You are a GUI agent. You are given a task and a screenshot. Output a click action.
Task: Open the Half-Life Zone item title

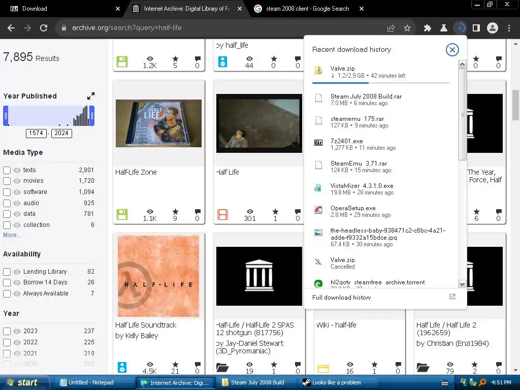tap(136, 172)
